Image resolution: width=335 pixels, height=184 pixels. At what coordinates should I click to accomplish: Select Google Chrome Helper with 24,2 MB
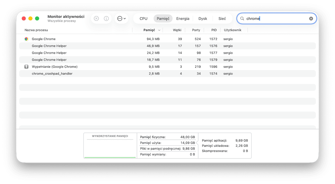click(x=167, y=53)
